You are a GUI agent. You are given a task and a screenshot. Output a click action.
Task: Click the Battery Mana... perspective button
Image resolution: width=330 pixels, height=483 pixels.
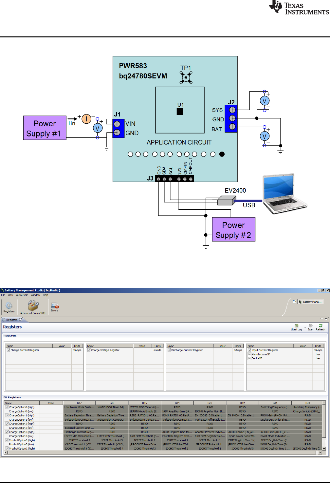310,302
